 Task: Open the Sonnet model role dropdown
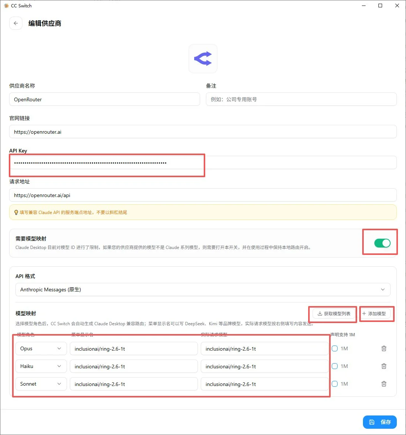click(x=41, y=384)
